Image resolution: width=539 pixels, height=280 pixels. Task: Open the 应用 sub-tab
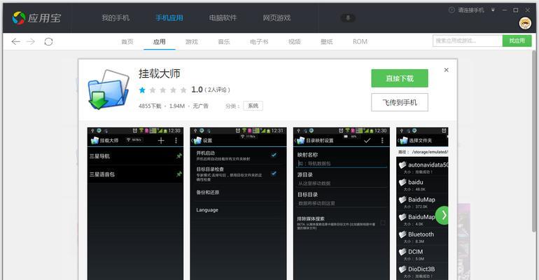pos(159,41)
